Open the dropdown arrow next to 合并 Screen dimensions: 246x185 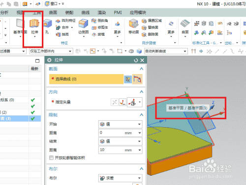pyautogui.click(x=72, y=27)
